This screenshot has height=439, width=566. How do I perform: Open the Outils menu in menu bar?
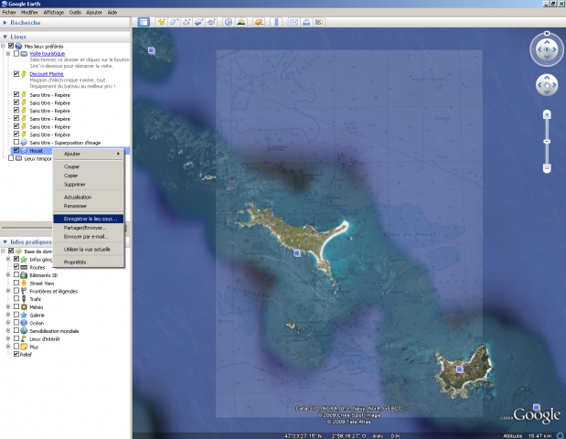pyautogui.click(x=75, y=12)
